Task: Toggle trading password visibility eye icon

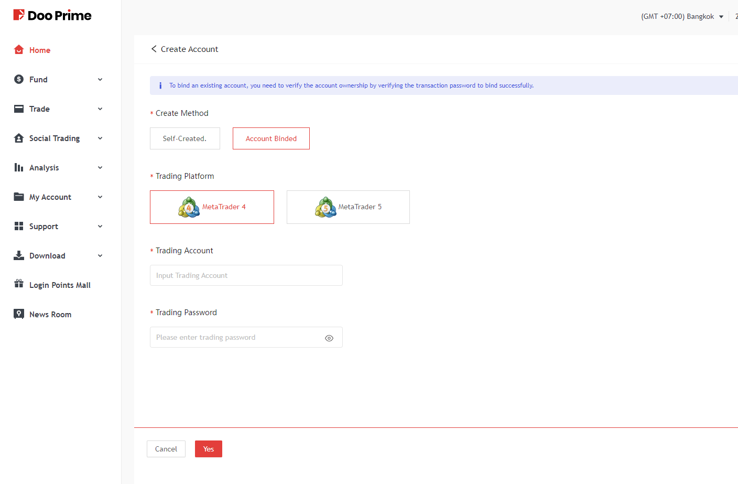Action: (329, 338)
